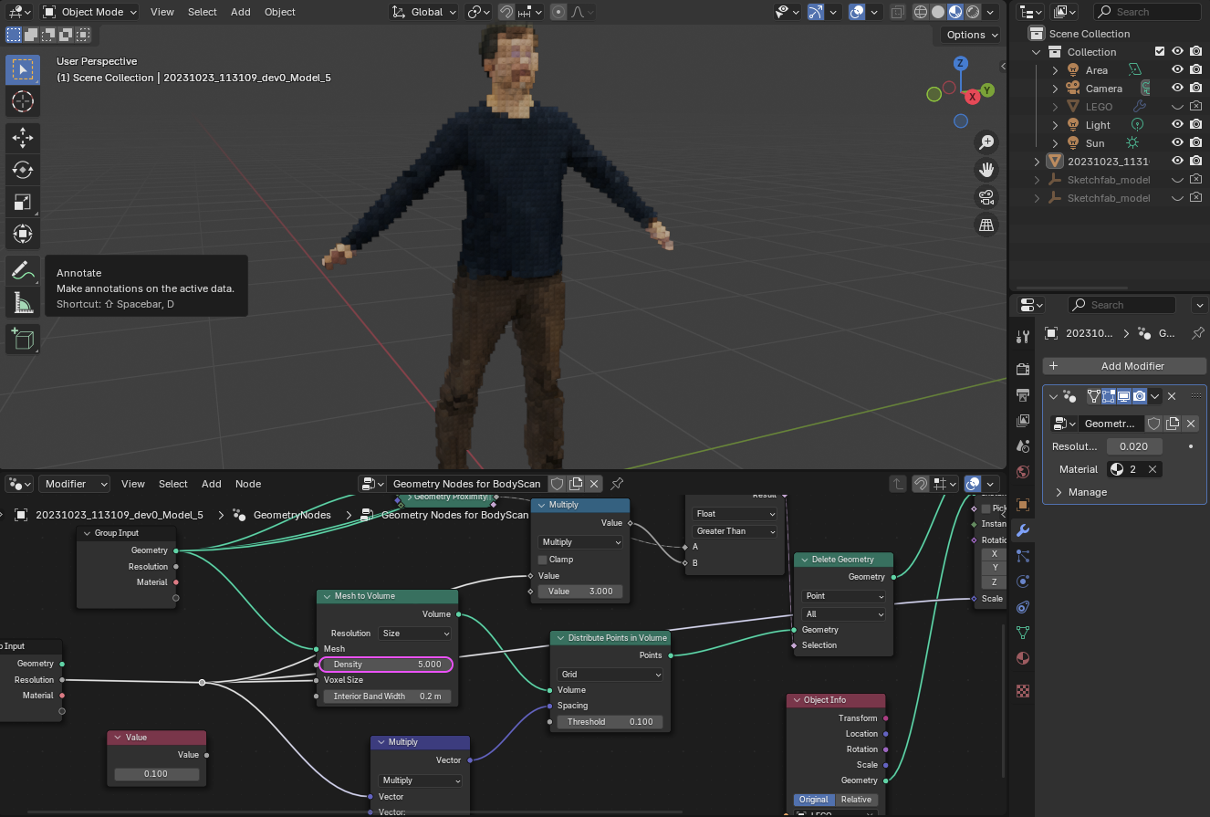
Task: Activate the Rotate tool
Action: tap(23, 170)
